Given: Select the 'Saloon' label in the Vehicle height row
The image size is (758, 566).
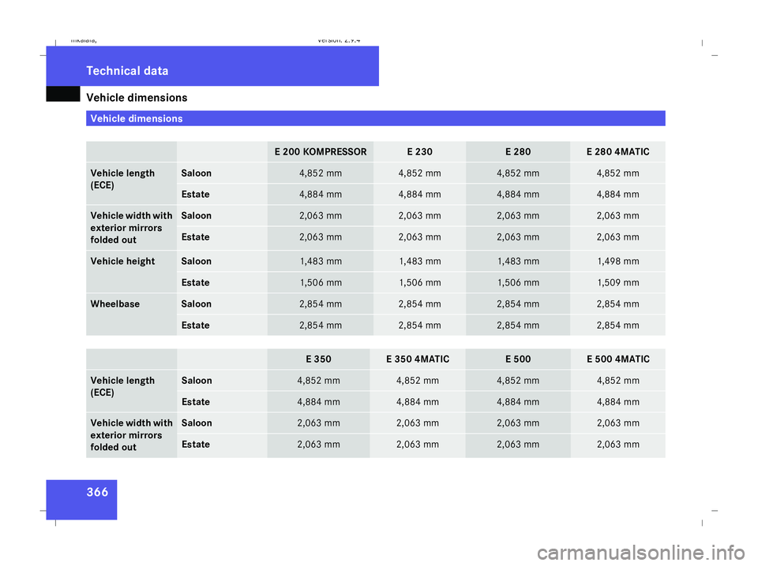Looking at the screenshot, I should (197, 261).
